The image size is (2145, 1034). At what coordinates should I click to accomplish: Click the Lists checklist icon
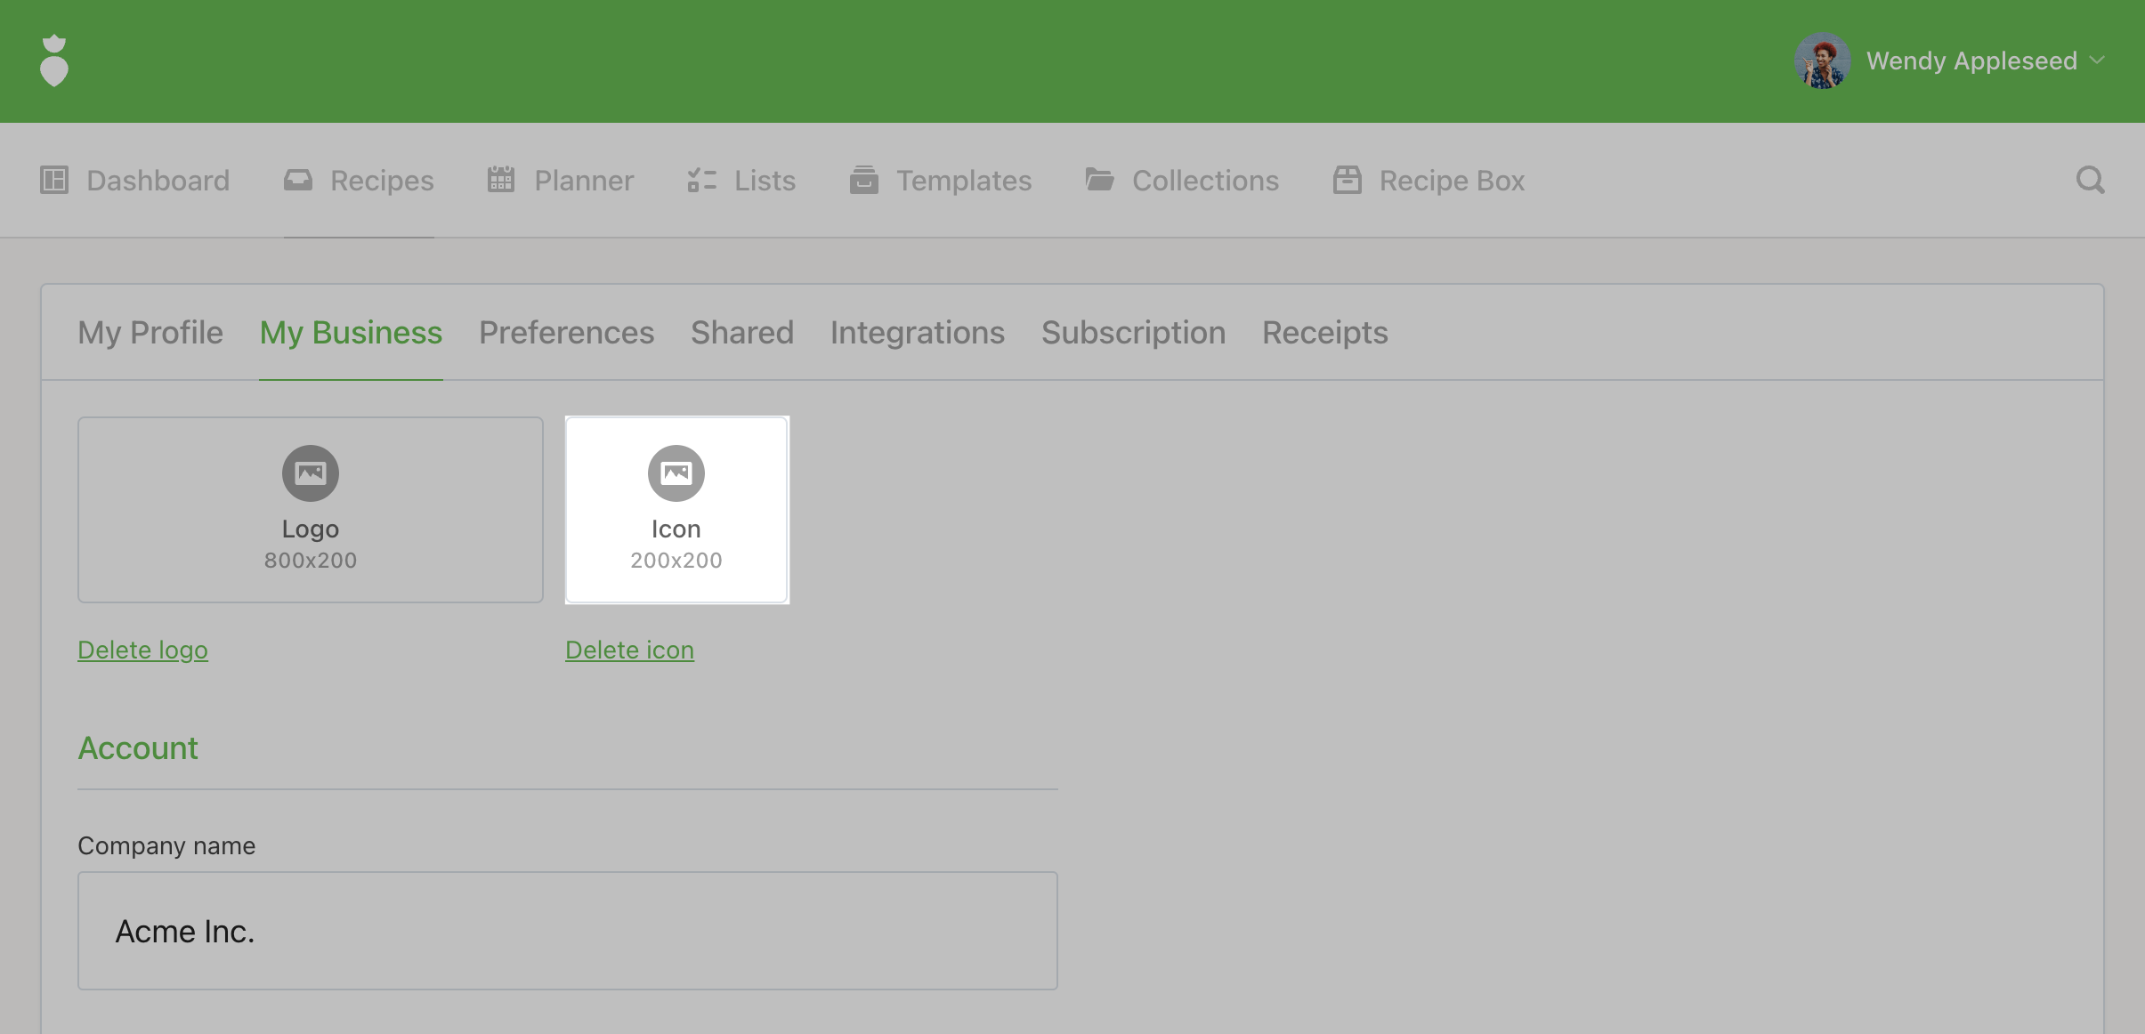click(x=701, y=180)
